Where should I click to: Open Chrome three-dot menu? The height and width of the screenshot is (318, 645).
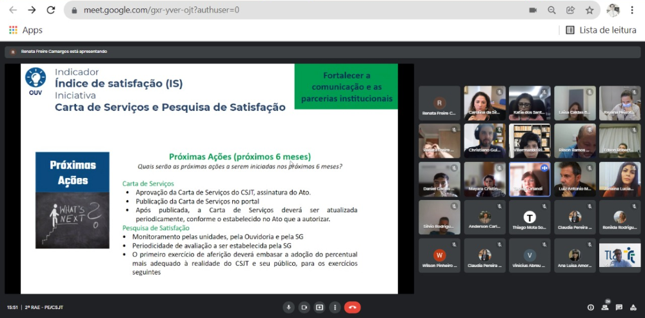click(632, 10)
